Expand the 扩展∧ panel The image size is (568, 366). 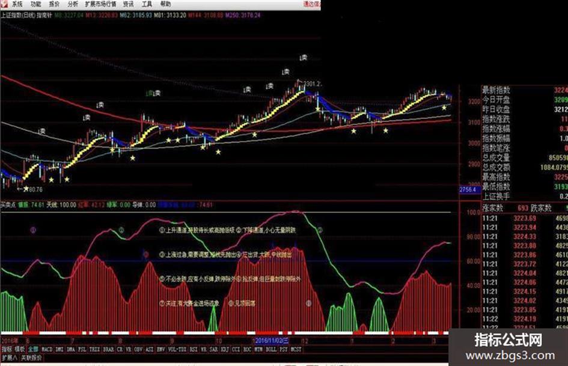(x=9, y=358)
